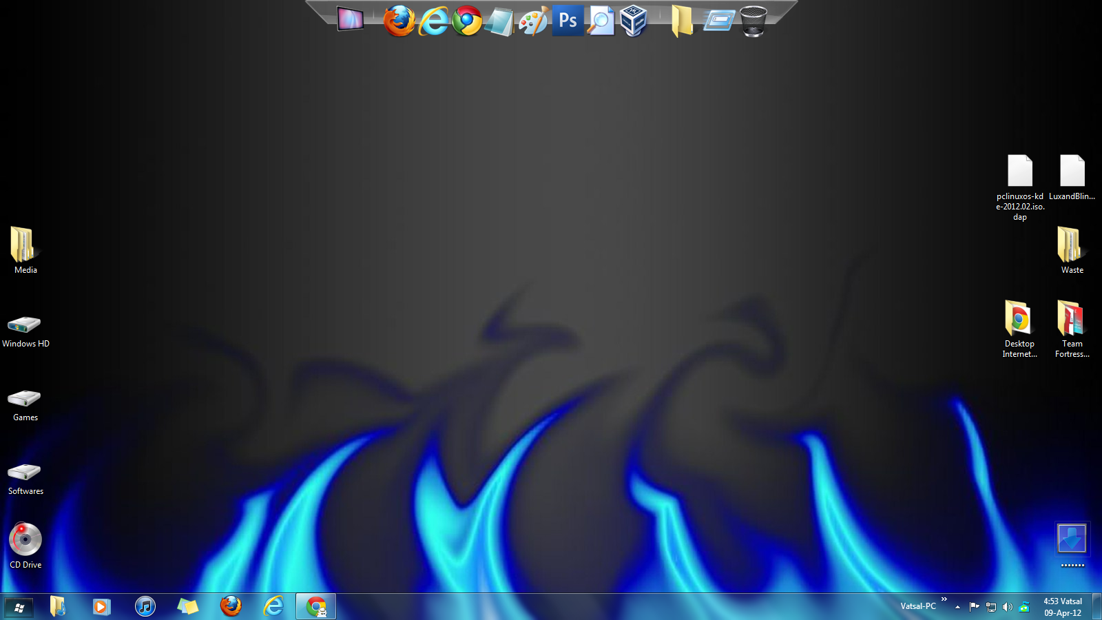Open Windows Media Player from the taskbar
This screenshot has height=620, width=1102.
pos(101,606)
